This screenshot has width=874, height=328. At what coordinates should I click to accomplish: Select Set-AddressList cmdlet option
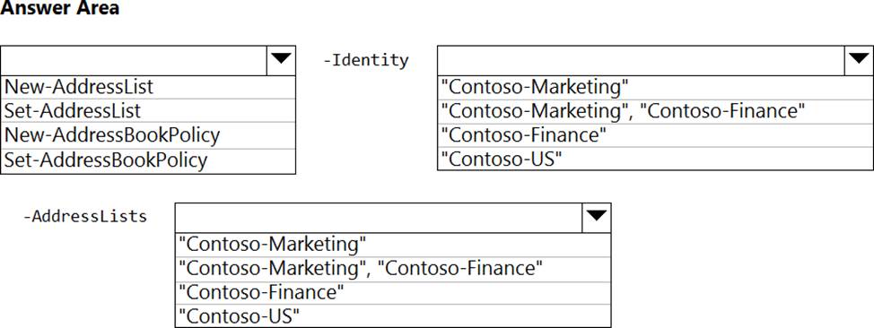click(x=148, y=111)
